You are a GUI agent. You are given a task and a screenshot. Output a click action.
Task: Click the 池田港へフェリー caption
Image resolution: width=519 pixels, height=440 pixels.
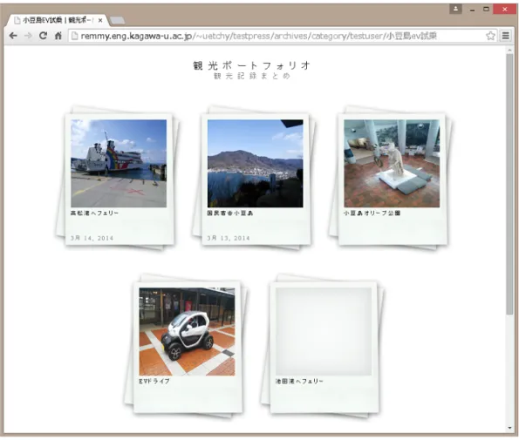click(299, 381)
